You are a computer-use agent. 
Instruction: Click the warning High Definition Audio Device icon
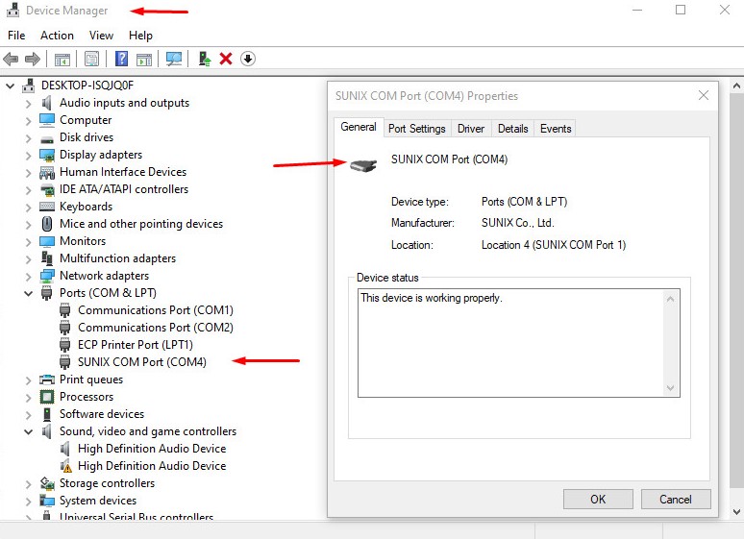(x=66, y=466)
